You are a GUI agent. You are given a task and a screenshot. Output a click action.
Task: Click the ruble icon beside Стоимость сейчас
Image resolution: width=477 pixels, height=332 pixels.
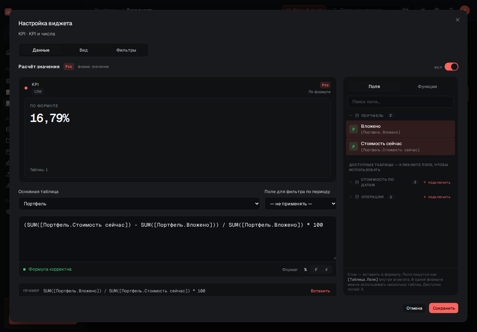tap(353, 146)
